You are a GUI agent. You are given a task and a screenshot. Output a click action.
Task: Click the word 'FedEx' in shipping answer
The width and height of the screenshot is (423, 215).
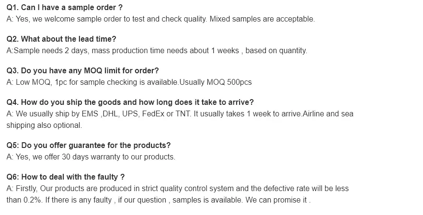(x=153, y=113)
